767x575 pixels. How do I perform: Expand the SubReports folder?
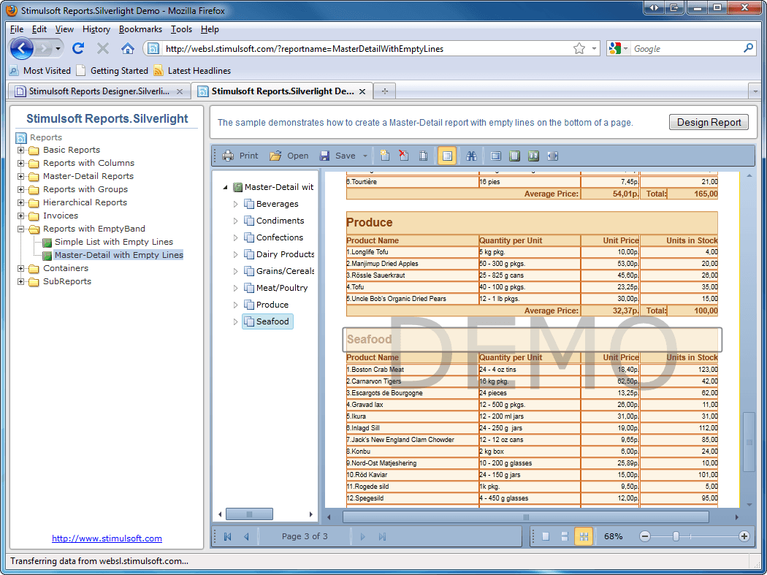20,281
